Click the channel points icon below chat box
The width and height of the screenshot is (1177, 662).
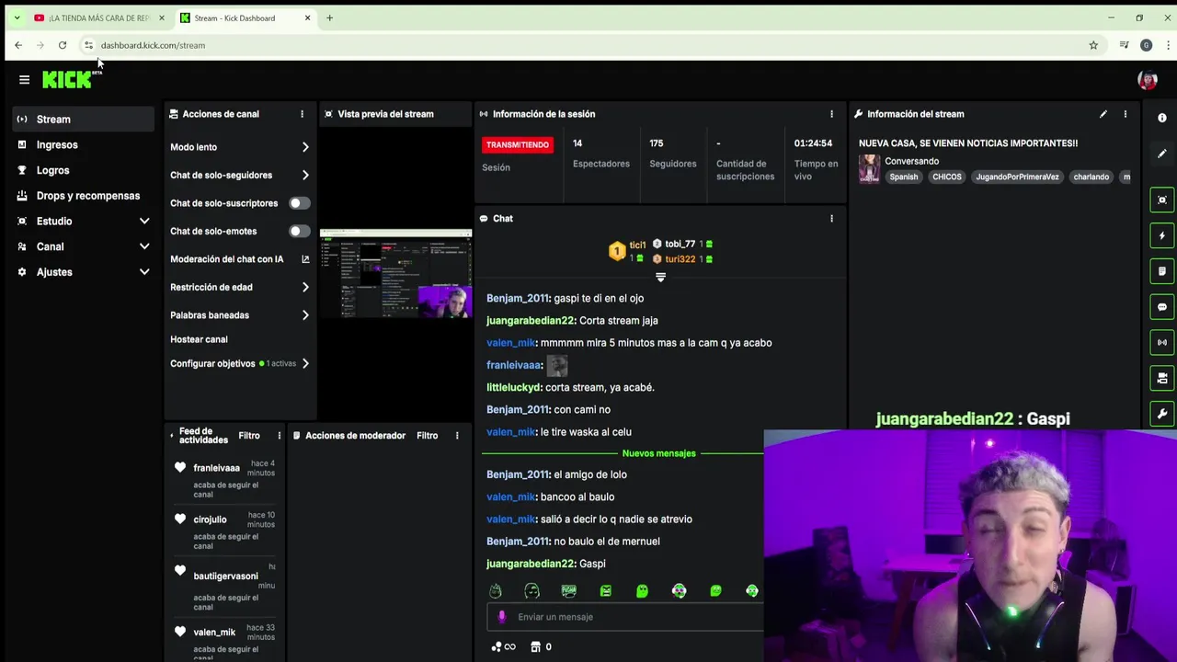click(497, 647)
